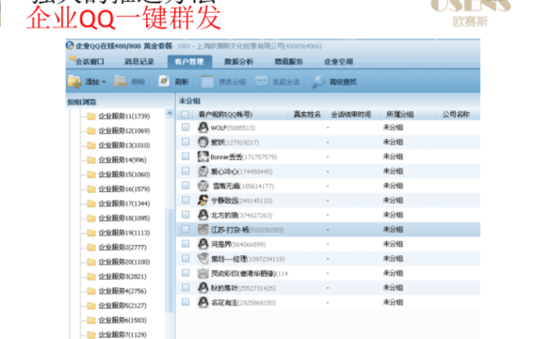The image size is (537, 339).
Task: Click the penguin avatar of 名花有主
Action: click(x=203, y=302)
